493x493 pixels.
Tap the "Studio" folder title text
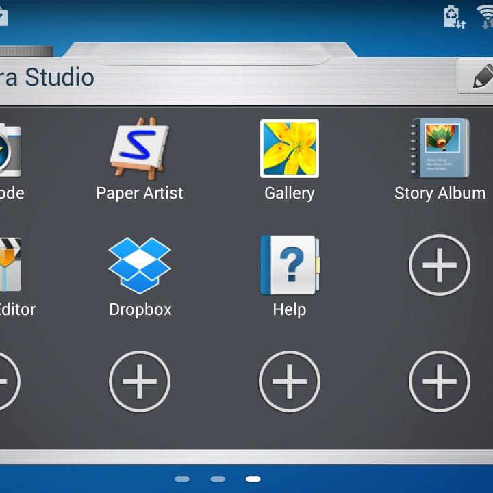coord(60,77)
